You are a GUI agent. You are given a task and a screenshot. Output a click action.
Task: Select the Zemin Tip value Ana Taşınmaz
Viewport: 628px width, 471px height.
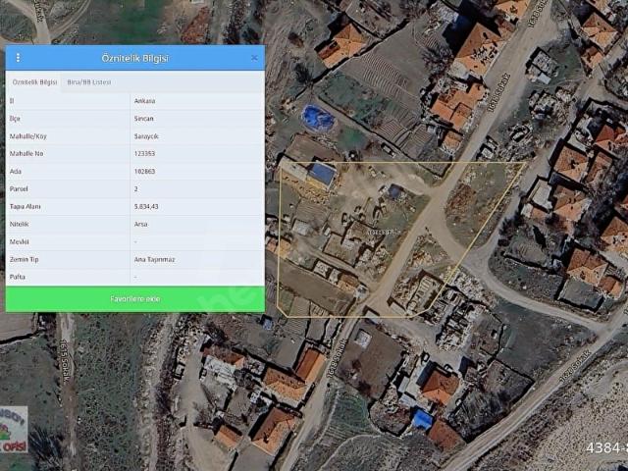coord(154,259)
